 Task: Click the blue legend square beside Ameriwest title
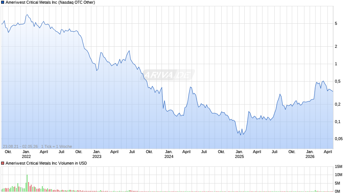click(3, 3)
